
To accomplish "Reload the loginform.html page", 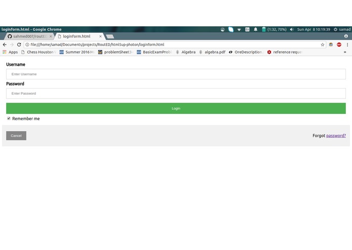I will tap(19, 45).
